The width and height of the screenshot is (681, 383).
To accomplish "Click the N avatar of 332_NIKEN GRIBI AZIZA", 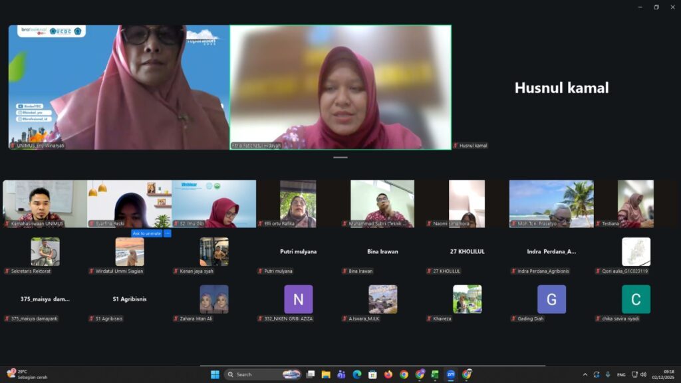I will (299, 299).
